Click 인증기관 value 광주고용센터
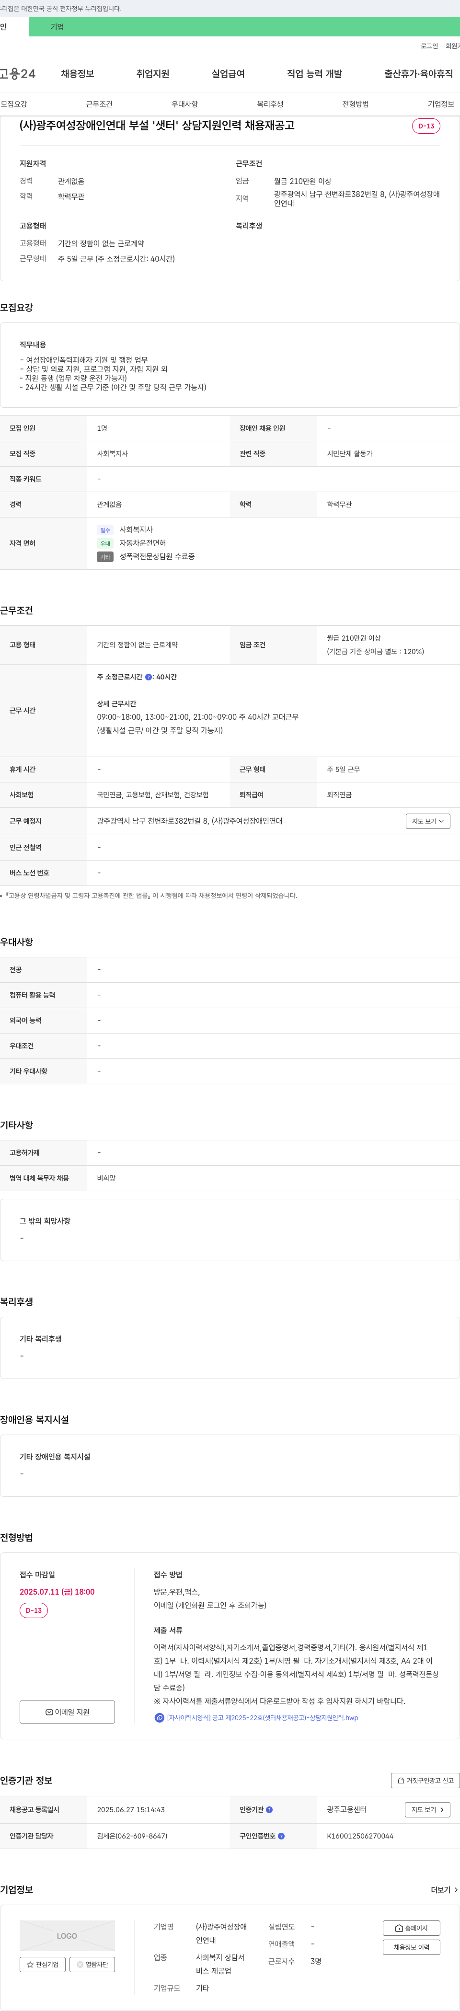The width and height of the screenshot is (460, 2011). [x=347, y=1810]
